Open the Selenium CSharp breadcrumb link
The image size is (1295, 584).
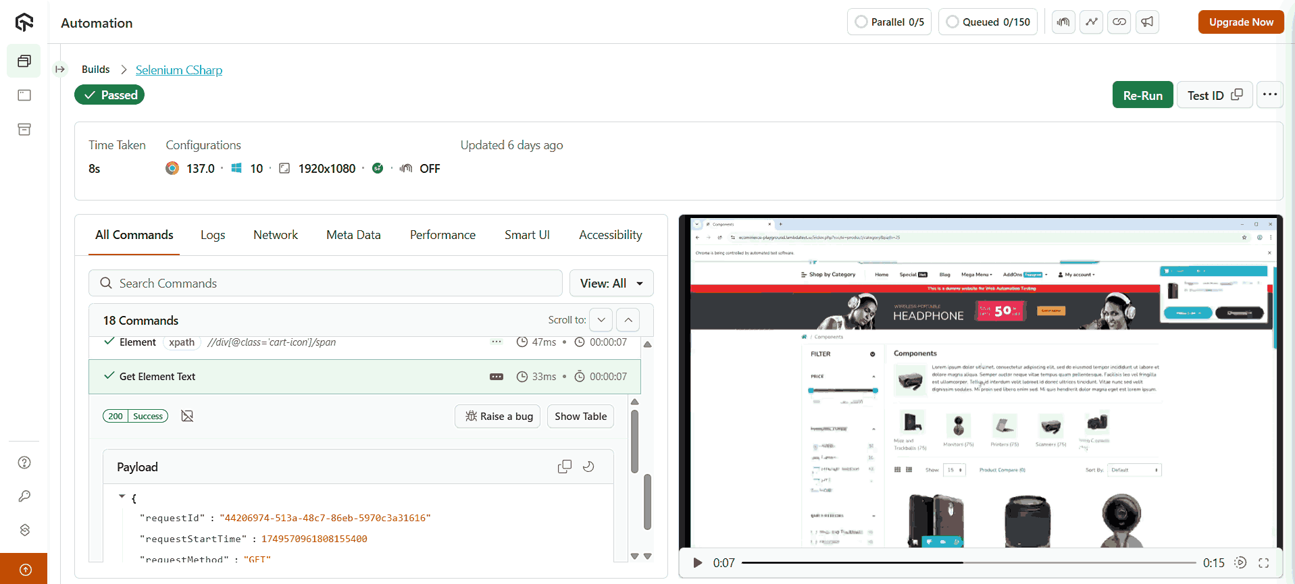click(178, 70)
